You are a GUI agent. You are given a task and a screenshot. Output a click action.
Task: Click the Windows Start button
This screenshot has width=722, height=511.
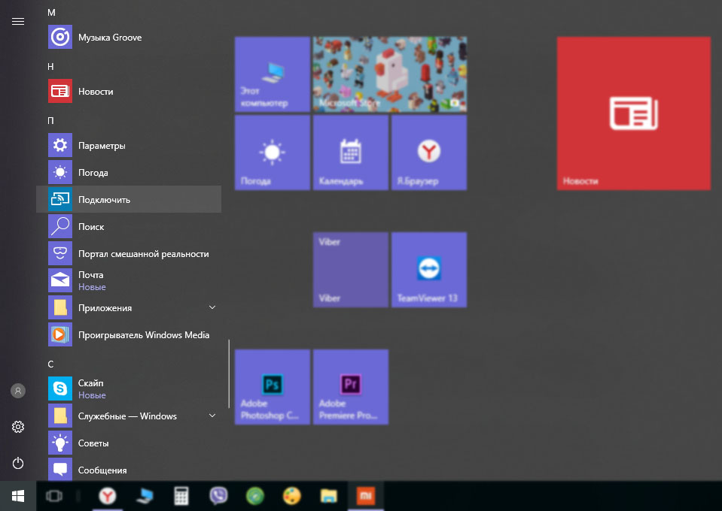(18, 496)
